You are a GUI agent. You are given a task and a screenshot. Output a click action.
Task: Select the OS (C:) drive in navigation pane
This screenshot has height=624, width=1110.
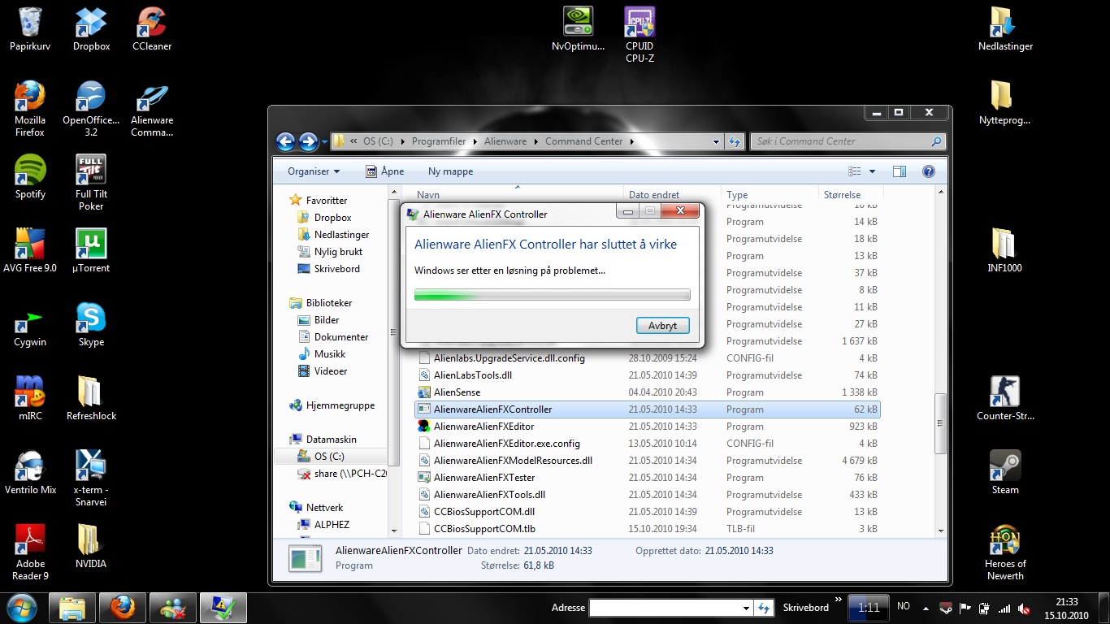331,457
